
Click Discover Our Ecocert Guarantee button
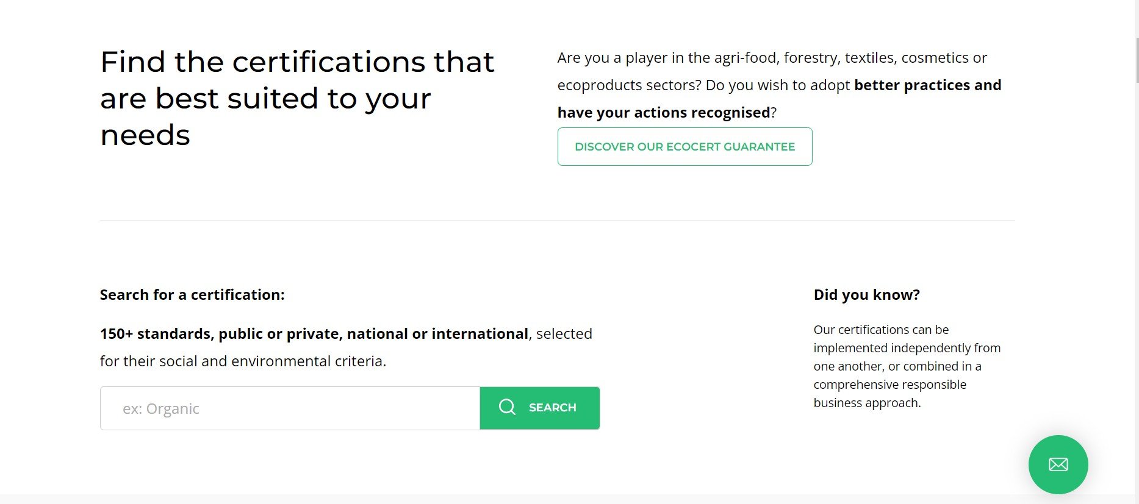click(684, 147)
